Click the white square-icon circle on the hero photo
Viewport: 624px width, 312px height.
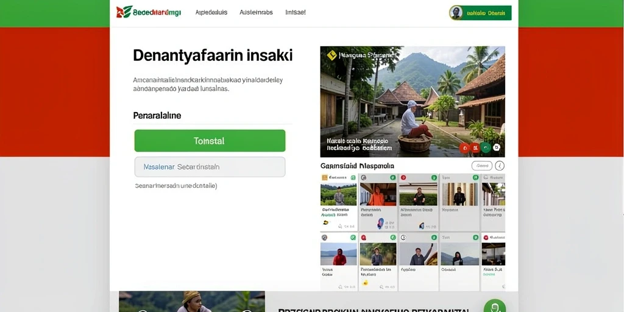[496, 147]
